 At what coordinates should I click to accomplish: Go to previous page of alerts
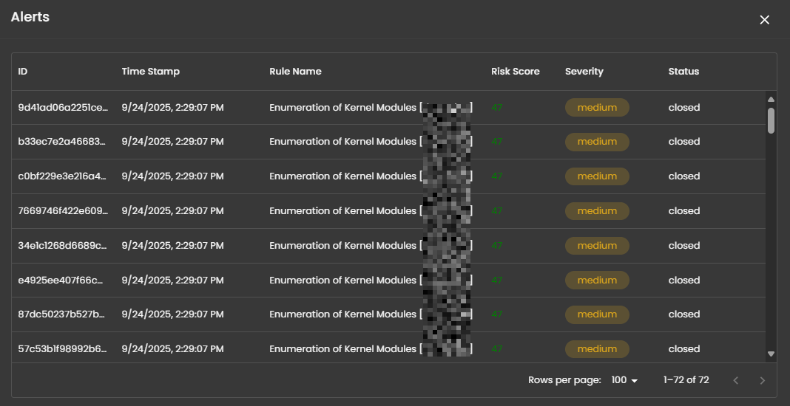(735, 380)
